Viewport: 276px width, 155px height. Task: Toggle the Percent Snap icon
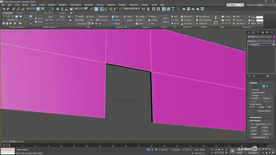point(111,9)
